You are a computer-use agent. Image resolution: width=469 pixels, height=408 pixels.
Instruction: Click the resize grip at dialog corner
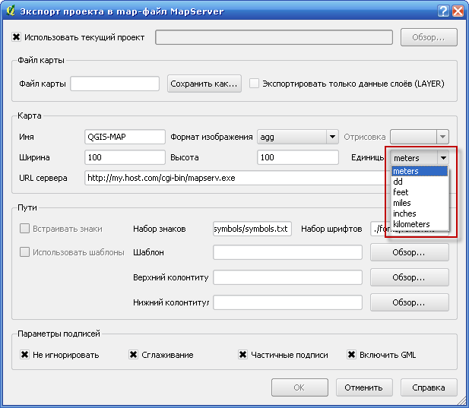pos(462,401)
